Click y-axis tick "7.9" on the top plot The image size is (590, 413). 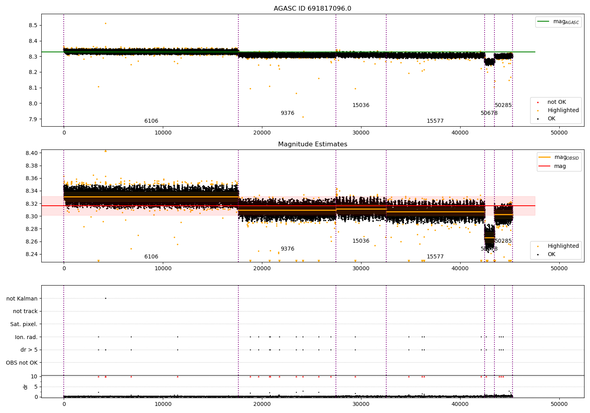[x=33, y=119]
